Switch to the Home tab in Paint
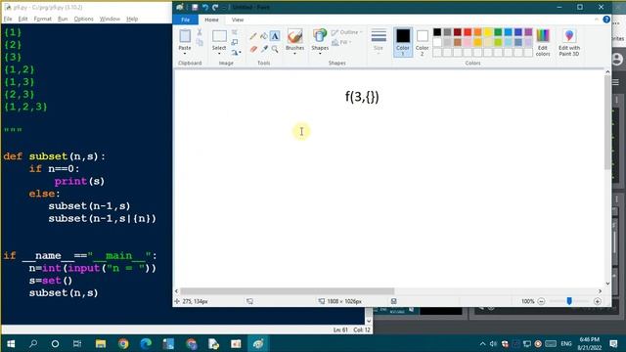Image resolution: width=626 pixels, height=352 pixels. point(211,20)
